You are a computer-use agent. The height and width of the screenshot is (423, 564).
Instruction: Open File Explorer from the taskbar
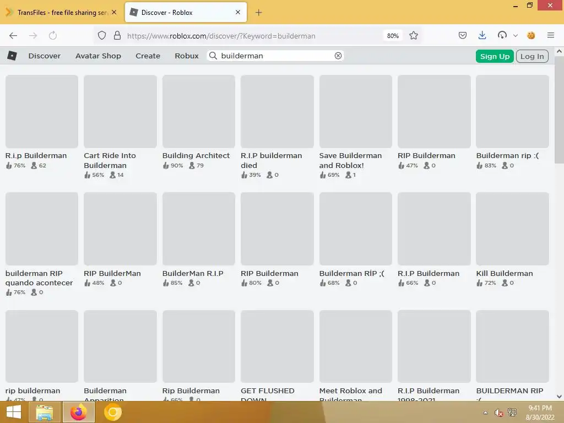click(x=44, y=412)
